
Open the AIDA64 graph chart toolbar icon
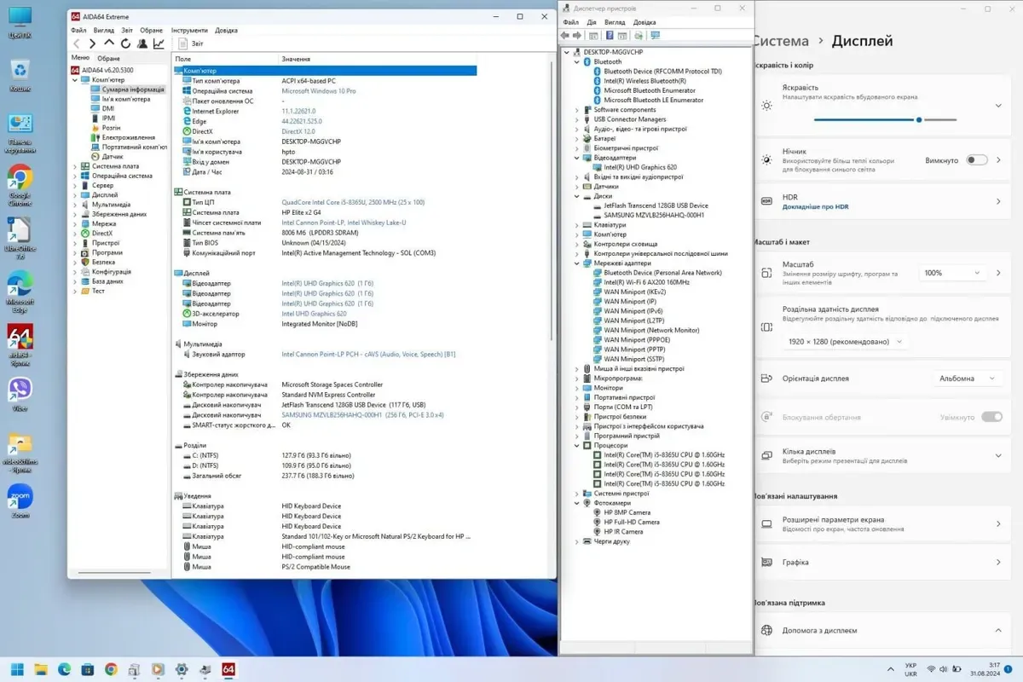(x=159, y=43)
